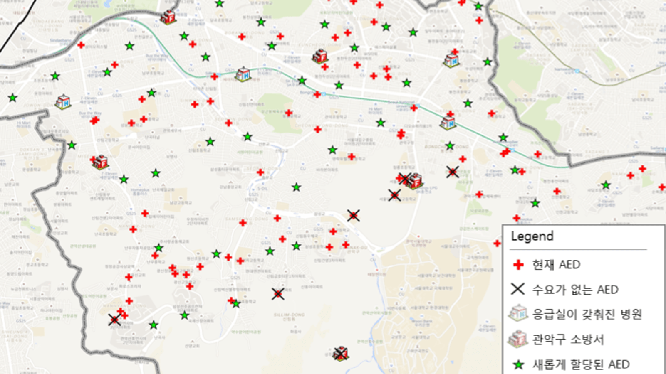Select X-marked AED just above SILLIM-DONG label
The height and width of the screenshot is (374, 666).
click(278, 294)
